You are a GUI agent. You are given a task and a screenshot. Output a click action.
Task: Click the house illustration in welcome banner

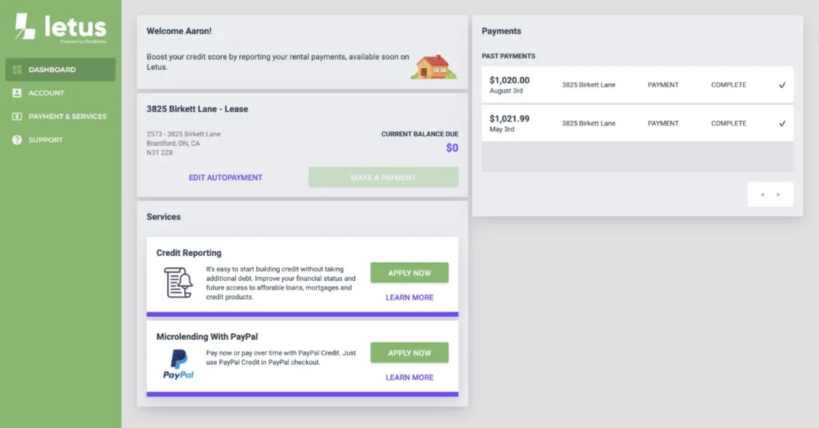tap(433, 66)
